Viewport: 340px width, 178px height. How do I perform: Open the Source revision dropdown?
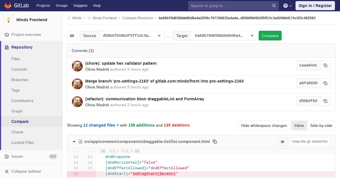[132, 36]
